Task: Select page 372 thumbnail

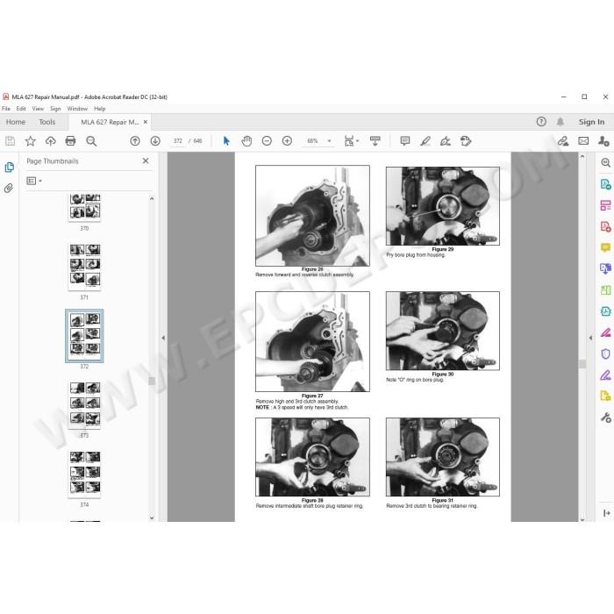Action: (84, 336)
